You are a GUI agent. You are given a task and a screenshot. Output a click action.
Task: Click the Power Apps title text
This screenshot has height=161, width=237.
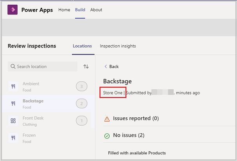tap(37, 10)
